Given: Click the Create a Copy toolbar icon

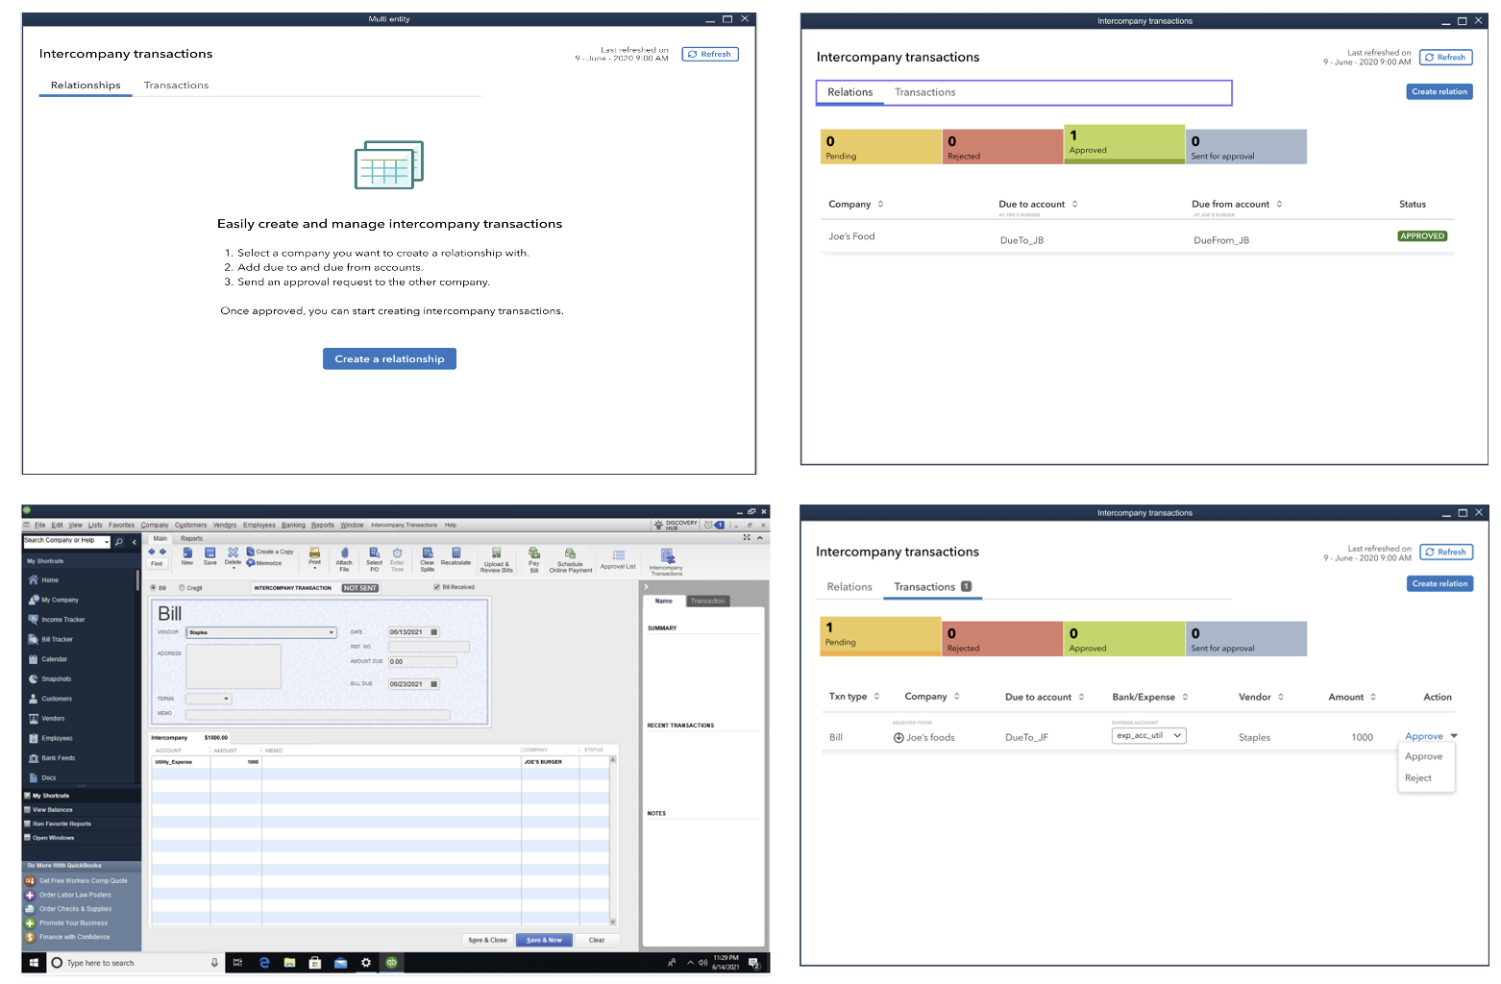Looking at the screenshot, I should coord(271,552).
